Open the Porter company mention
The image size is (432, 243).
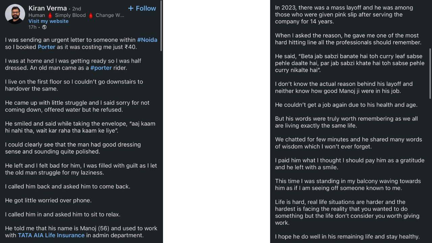pyautogui.click(x=46, y=47)
